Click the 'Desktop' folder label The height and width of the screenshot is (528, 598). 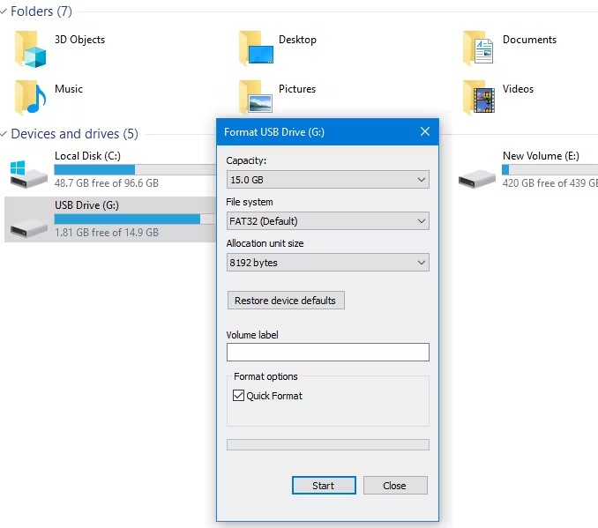click(297, 40)
